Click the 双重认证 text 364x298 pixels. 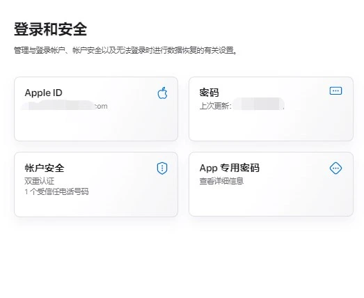pos(39,181)
